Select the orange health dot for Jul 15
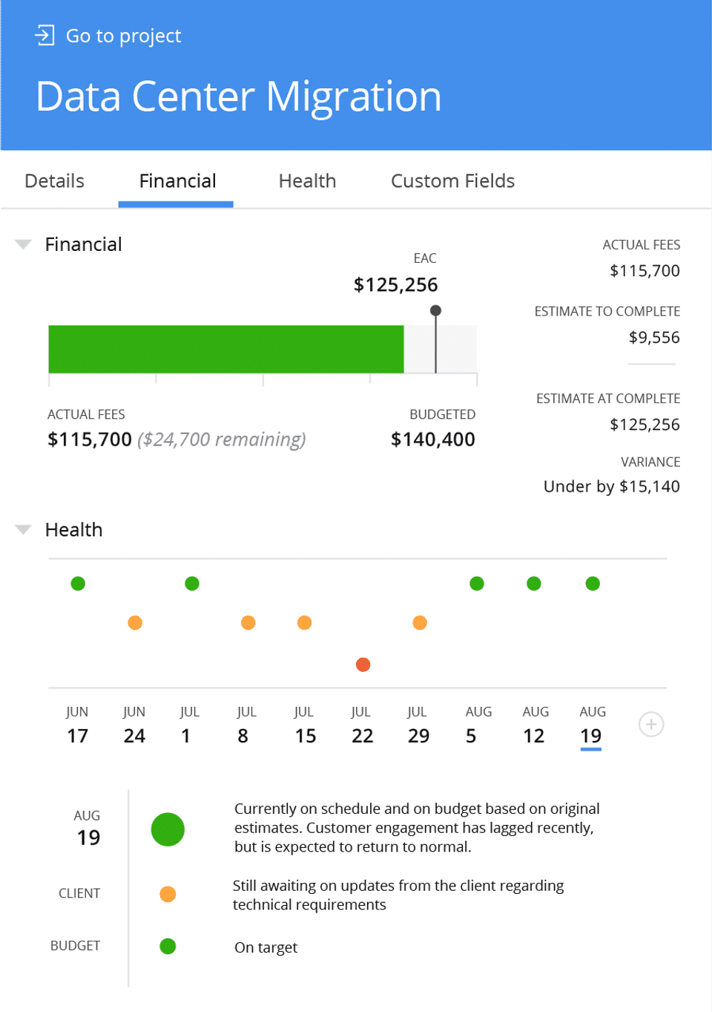The height and width of the screenshot is (1012, 712). (x=304, y=622)
